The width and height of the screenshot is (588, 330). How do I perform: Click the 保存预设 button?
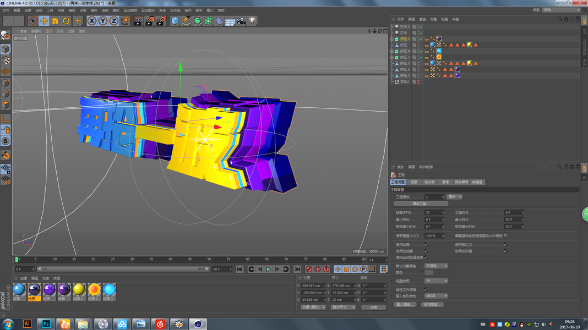(432, 305)
